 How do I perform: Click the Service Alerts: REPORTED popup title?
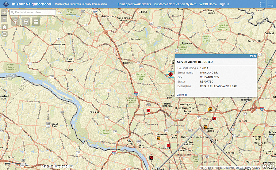[195, 62]
